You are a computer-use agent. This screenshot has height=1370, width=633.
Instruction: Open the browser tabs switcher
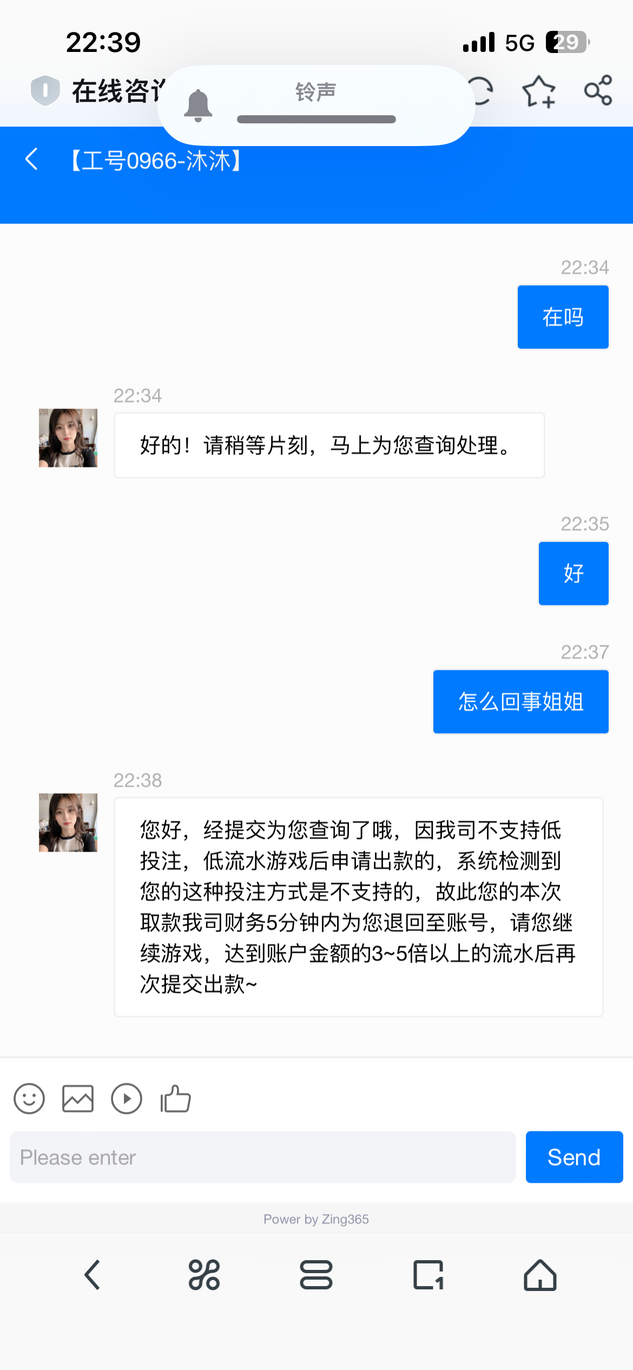point(428,1275)
